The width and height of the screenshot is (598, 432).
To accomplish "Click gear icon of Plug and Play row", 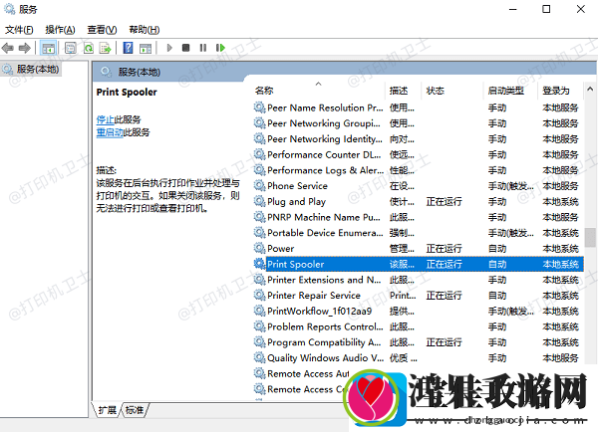I will tap(259, 201).
